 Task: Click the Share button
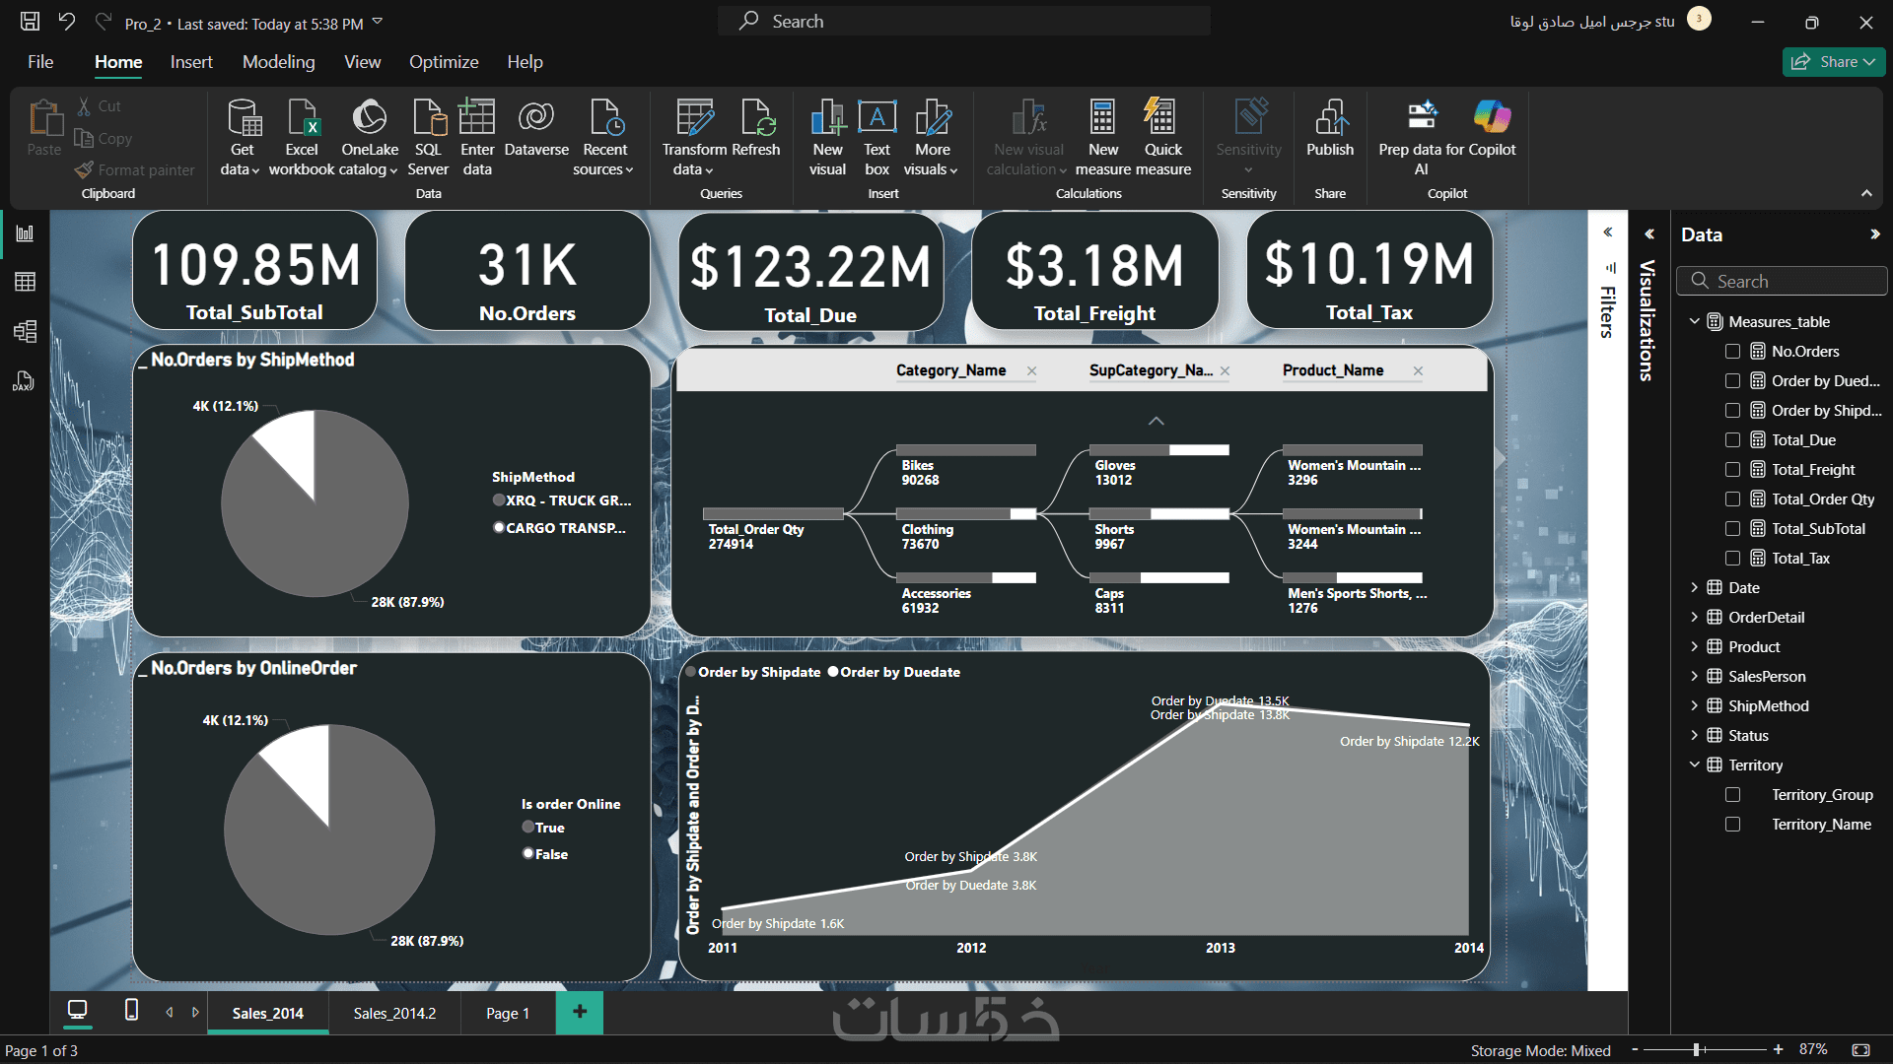tap(1832, 62)
